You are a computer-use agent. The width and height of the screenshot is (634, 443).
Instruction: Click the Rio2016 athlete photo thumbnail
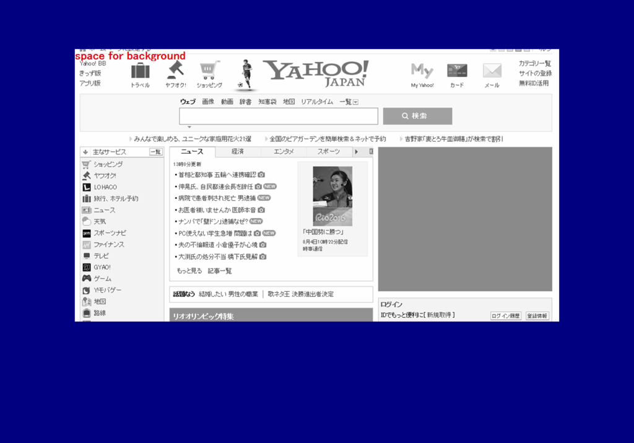(x=332, y=196)
